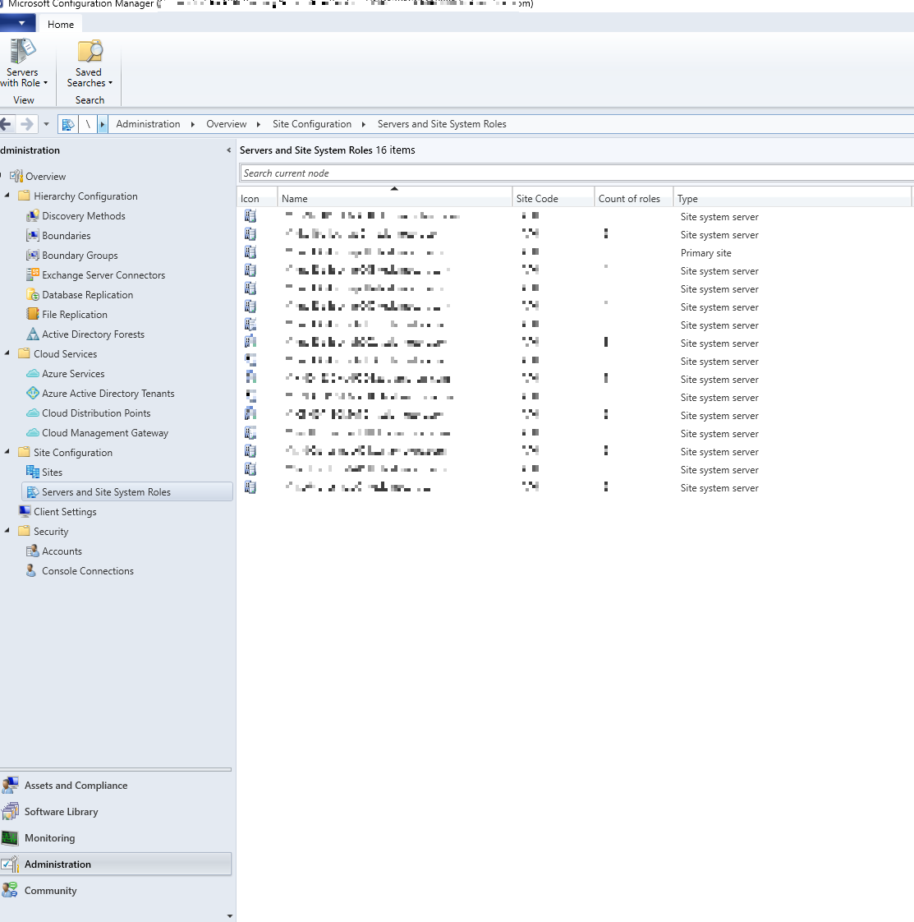The image size is (914, 922).
Task: Open the blue application menu dropdown
Action: pos(17,24)
